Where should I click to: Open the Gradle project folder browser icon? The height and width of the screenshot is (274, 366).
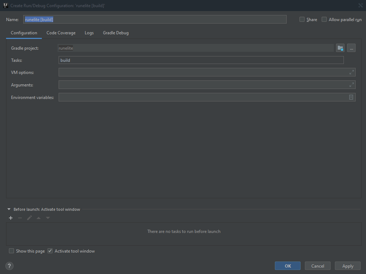(x=340, y=48)
